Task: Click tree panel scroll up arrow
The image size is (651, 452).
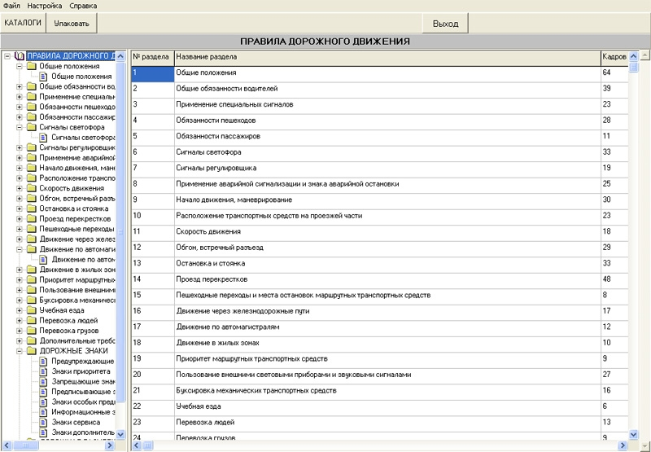Action: [120, 56]
